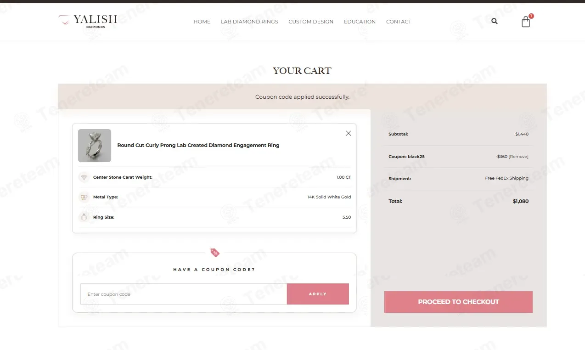The height and width of the screenshot is (350, 585).
Task: Click the Metal Type label
Action: 106,197
